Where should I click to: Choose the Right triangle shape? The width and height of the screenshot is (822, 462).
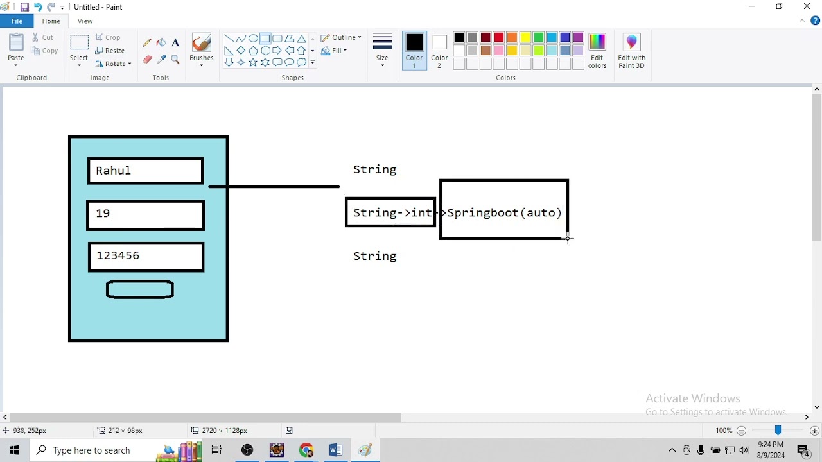coord(229,51)
